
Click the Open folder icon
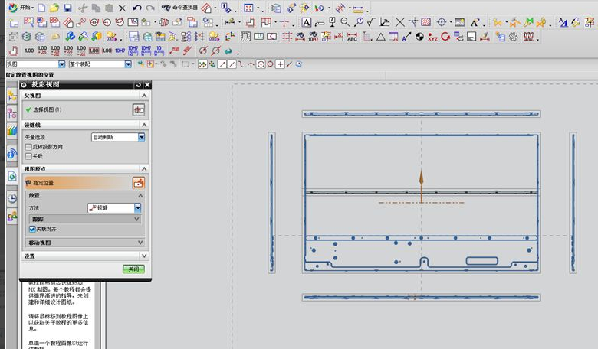(x=54, y=8)
